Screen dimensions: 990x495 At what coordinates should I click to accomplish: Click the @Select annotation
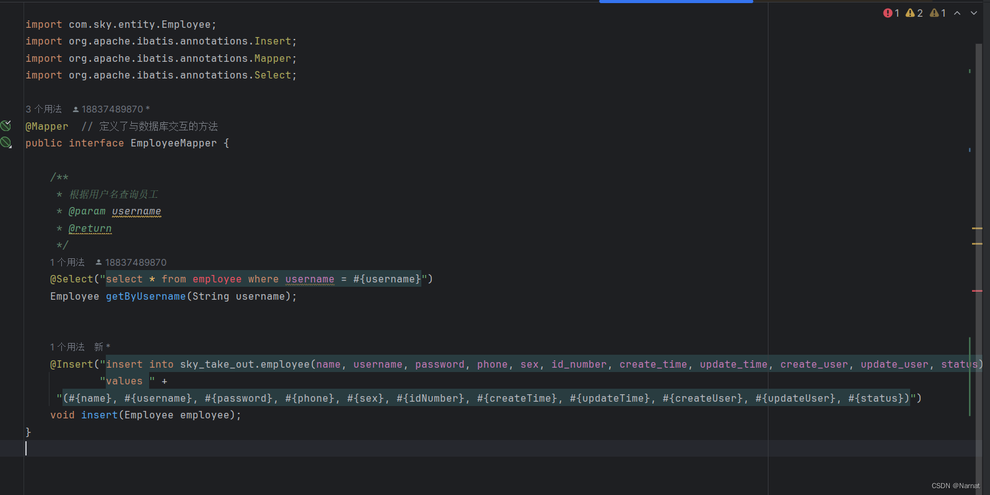(72, 279)
